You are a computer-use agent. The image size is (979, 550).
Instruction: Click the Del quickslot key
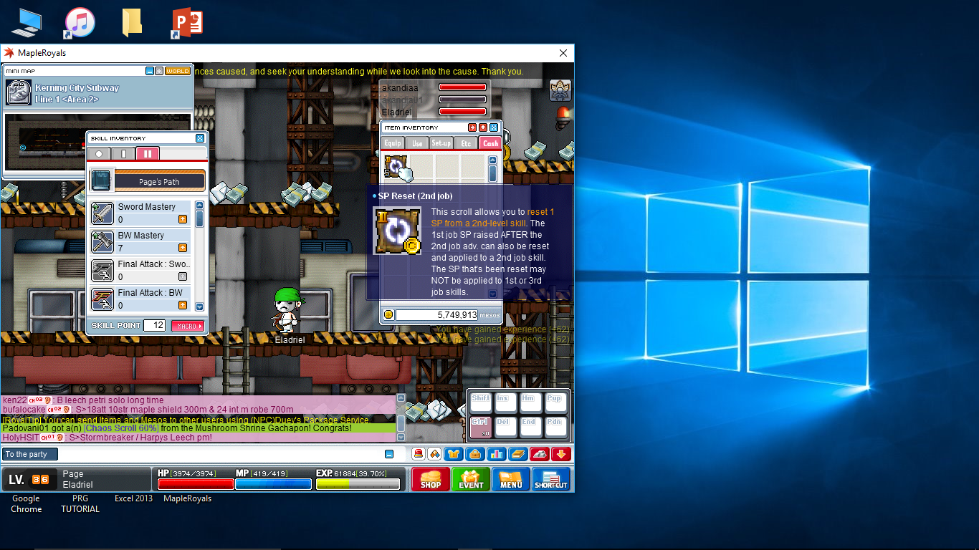click(x=505, y=428)
